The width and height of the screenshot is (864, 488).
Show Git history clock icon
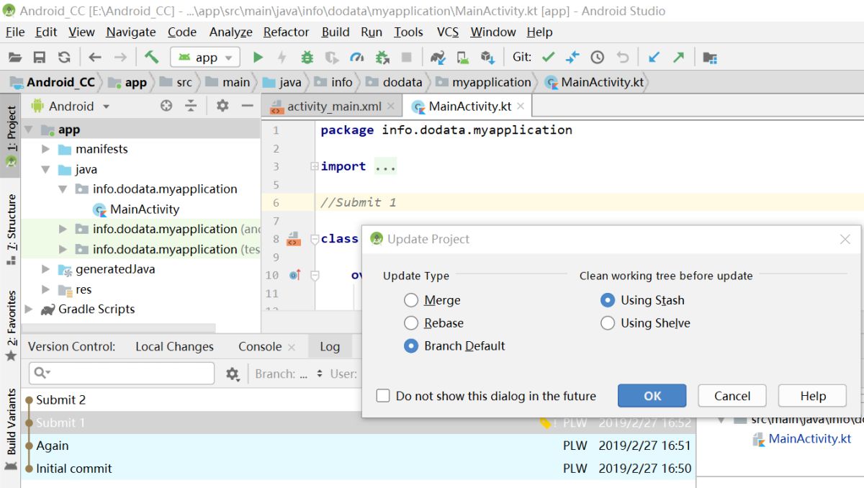pos(598,58)
